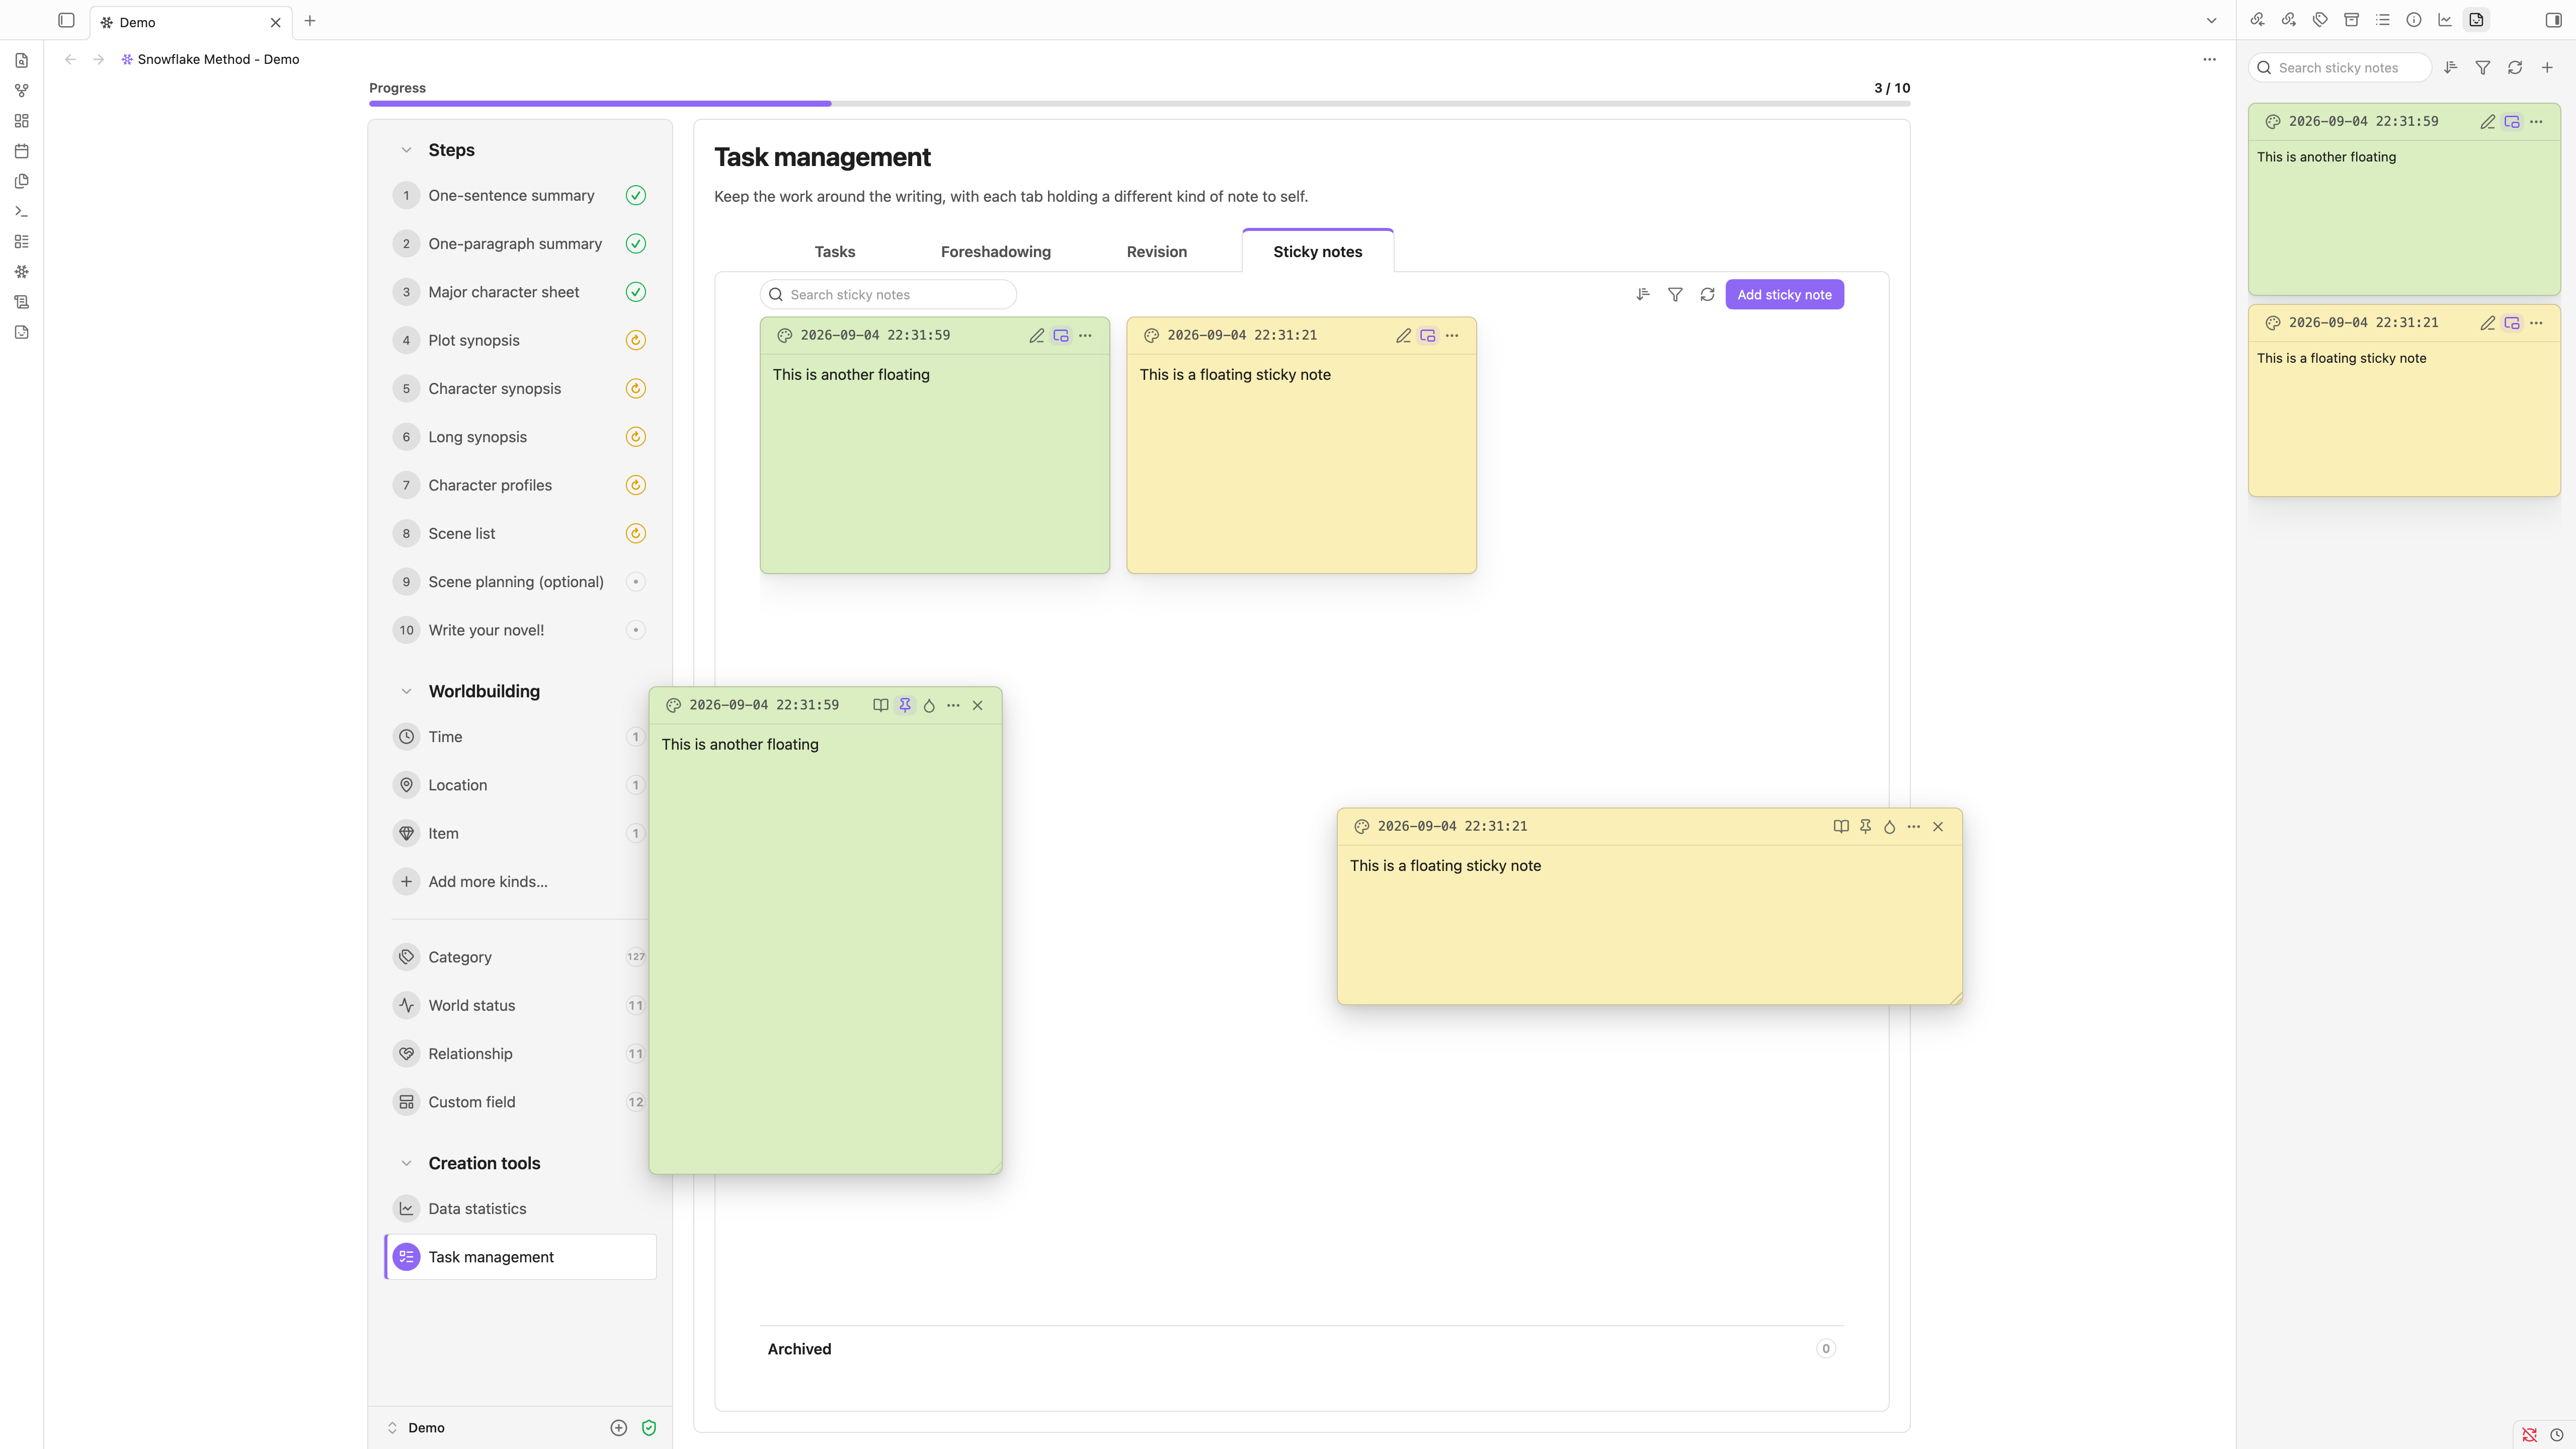Click the Add sticky note button

click(1784, 294)
